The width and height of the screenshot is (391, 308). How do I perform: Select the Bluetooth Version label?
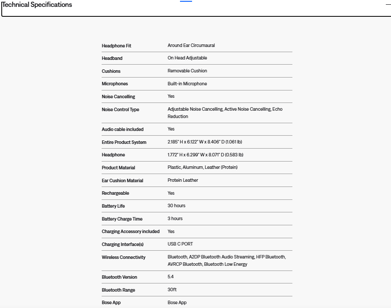119,277
